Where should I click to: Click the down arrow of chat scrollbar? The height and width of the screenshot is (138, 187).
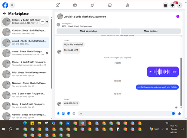click(181, 108)
